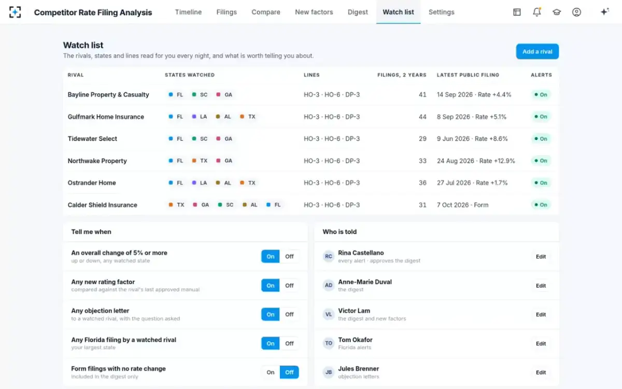
Task: Click Jules Brenner's JB avatar
Action: tap(329, 372)
